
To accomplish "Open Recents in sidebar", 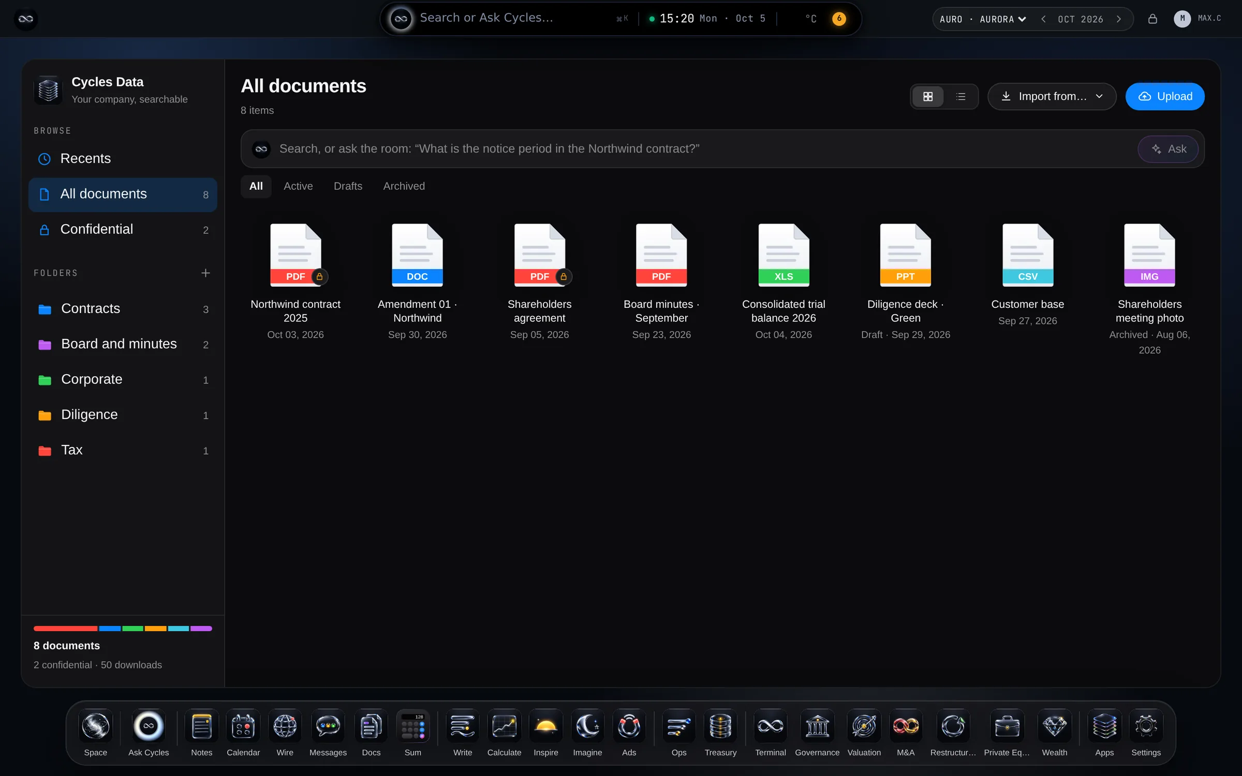I will [123, 159].
